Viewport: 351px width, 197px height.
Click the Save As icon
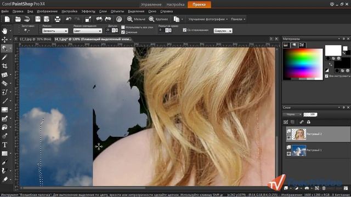point(47,19)
